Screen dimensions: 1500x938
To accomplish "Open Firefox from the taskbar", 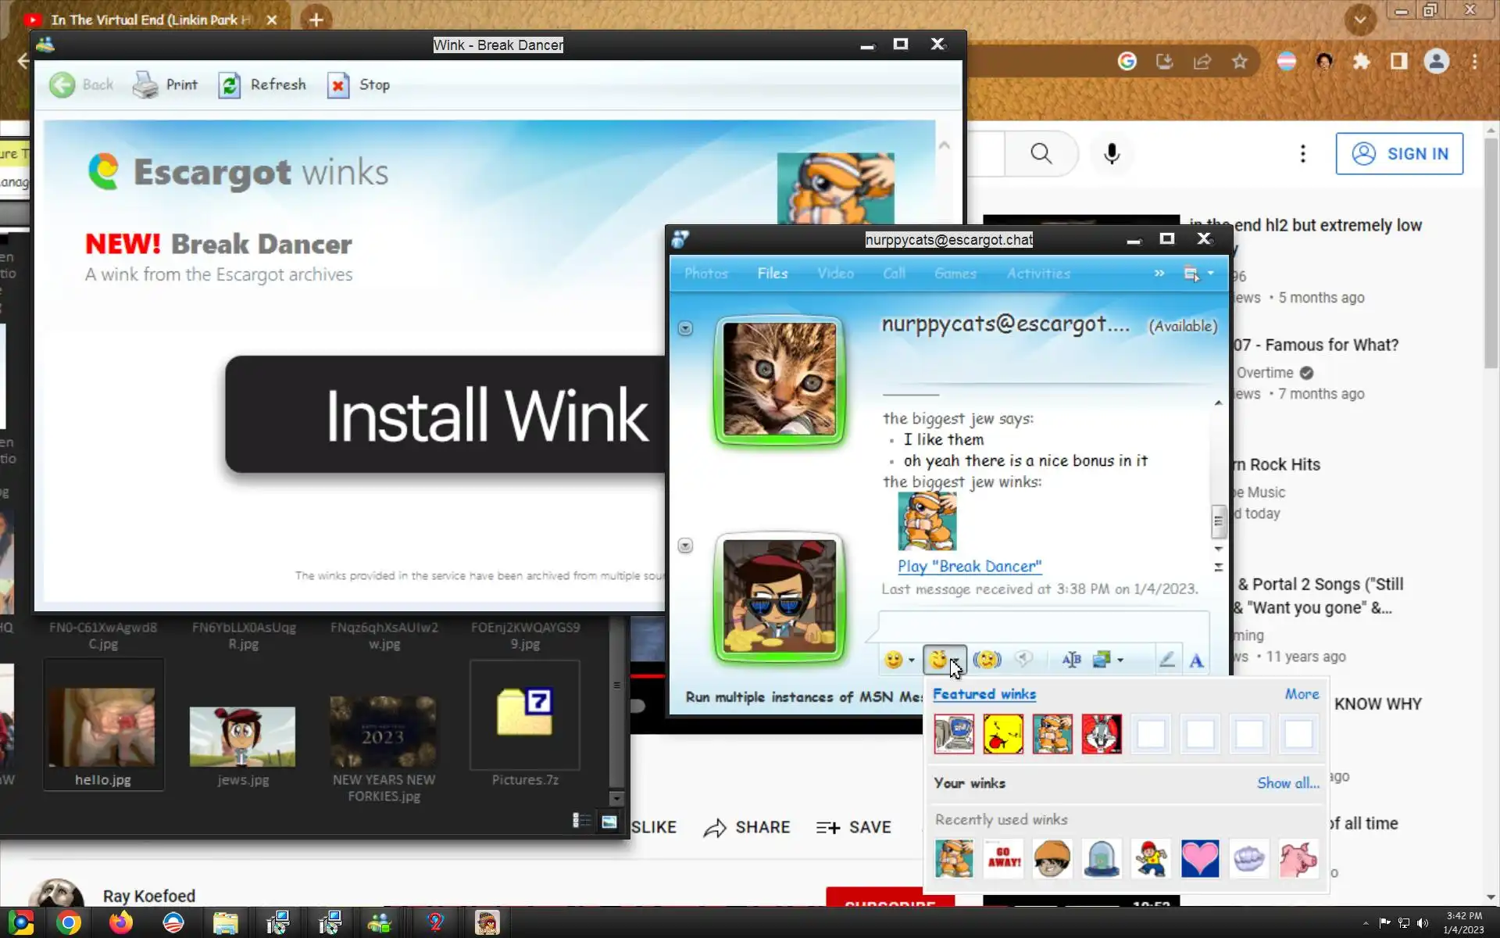I will pos(120,923).
